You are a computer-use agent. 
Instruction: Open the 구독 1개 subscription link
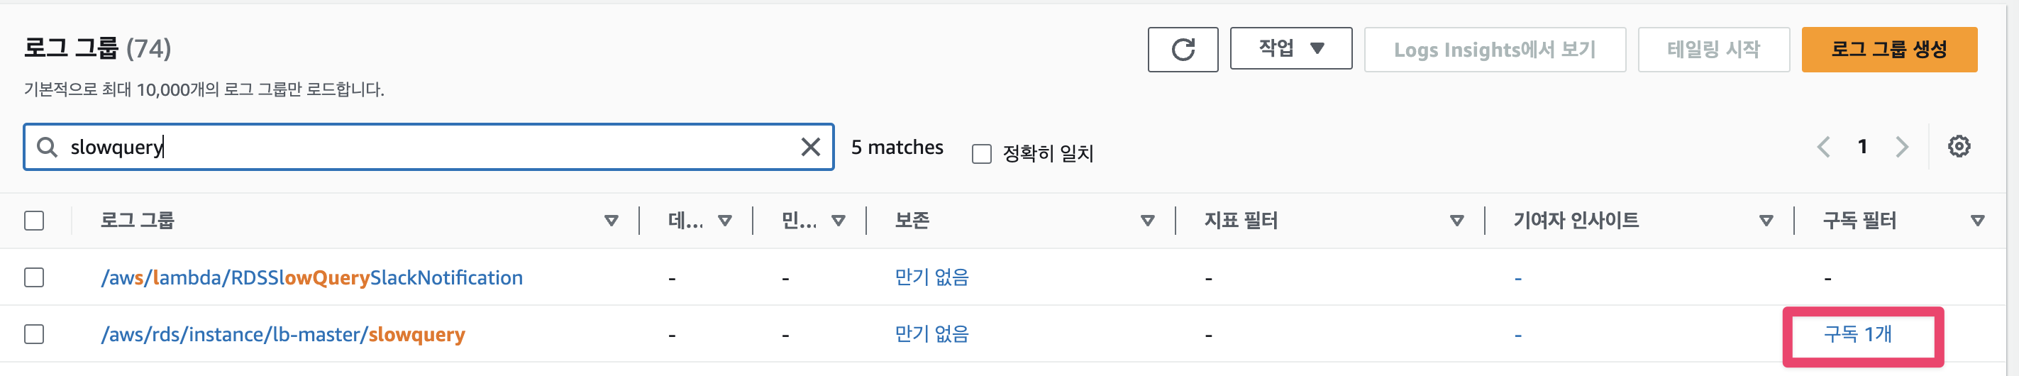click(x=1857, y=334)
